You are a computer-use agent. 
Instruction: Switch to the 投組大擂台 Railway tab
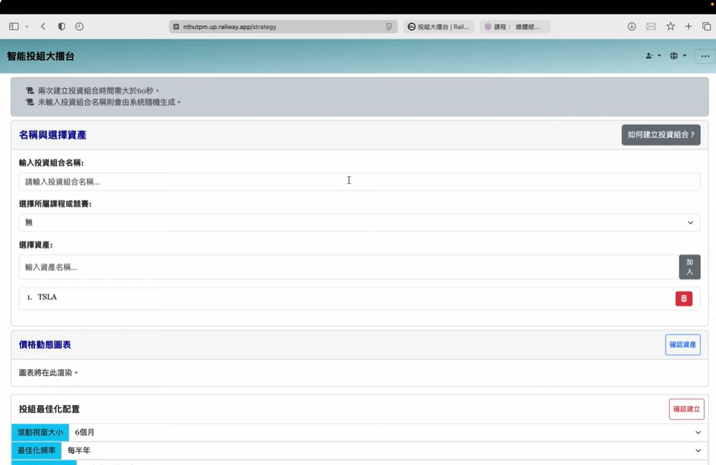click(x=438, y=27)
